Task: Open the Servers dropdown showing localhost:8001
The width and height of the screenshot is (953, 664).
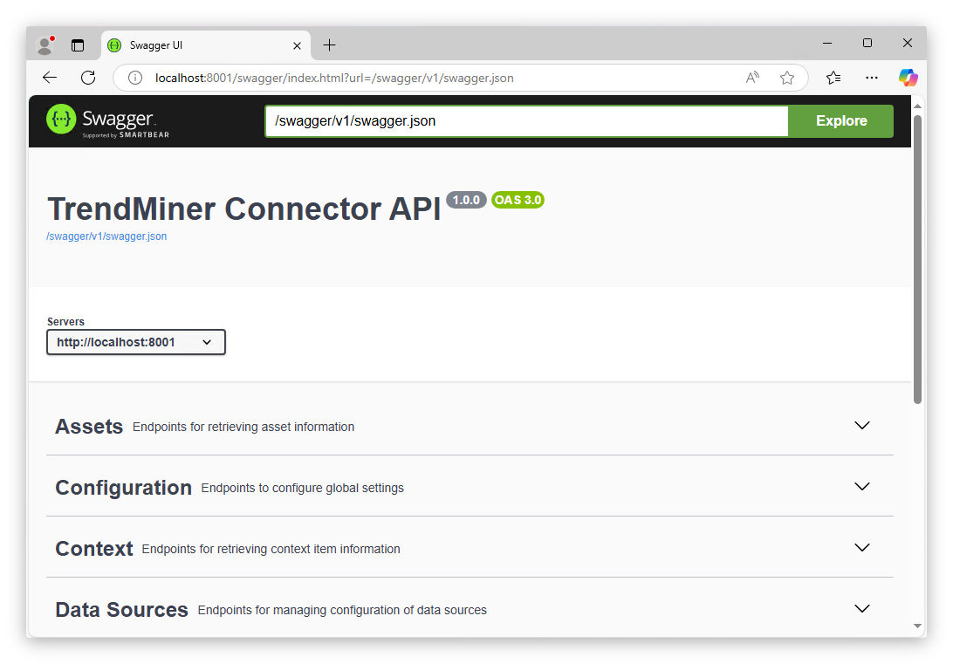Action: [x=135, y=342]
